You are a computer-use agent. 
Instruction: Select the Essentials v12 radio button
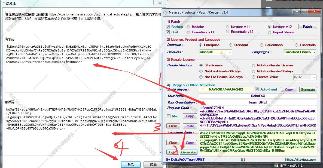click(x=227, y=32)
